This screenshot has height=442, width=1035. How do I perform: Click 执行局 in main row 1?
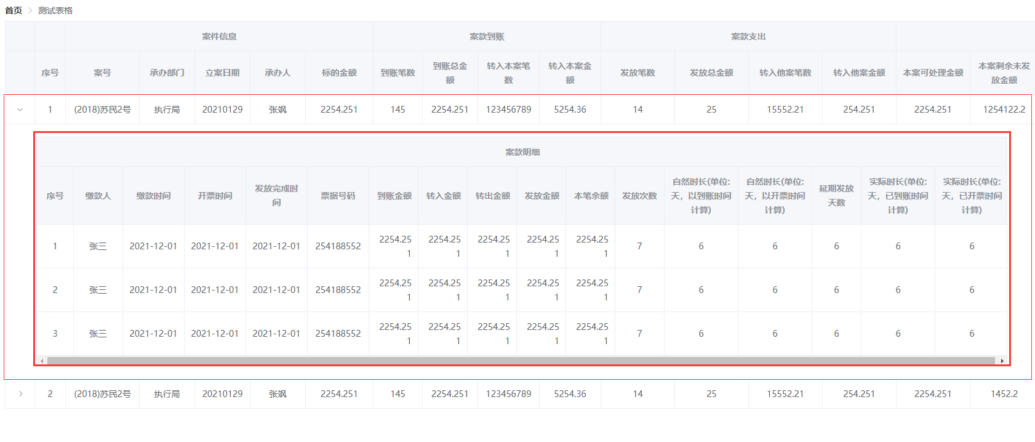pos(167,110)
